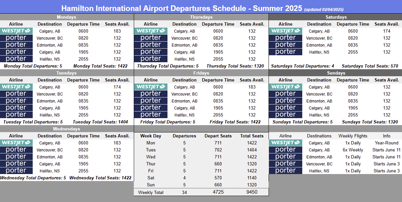Click the Porter logo for Friday's Vancouver flight
Image resolution: width=402 pixels, height=202 pixels.
tap(151, 94)
